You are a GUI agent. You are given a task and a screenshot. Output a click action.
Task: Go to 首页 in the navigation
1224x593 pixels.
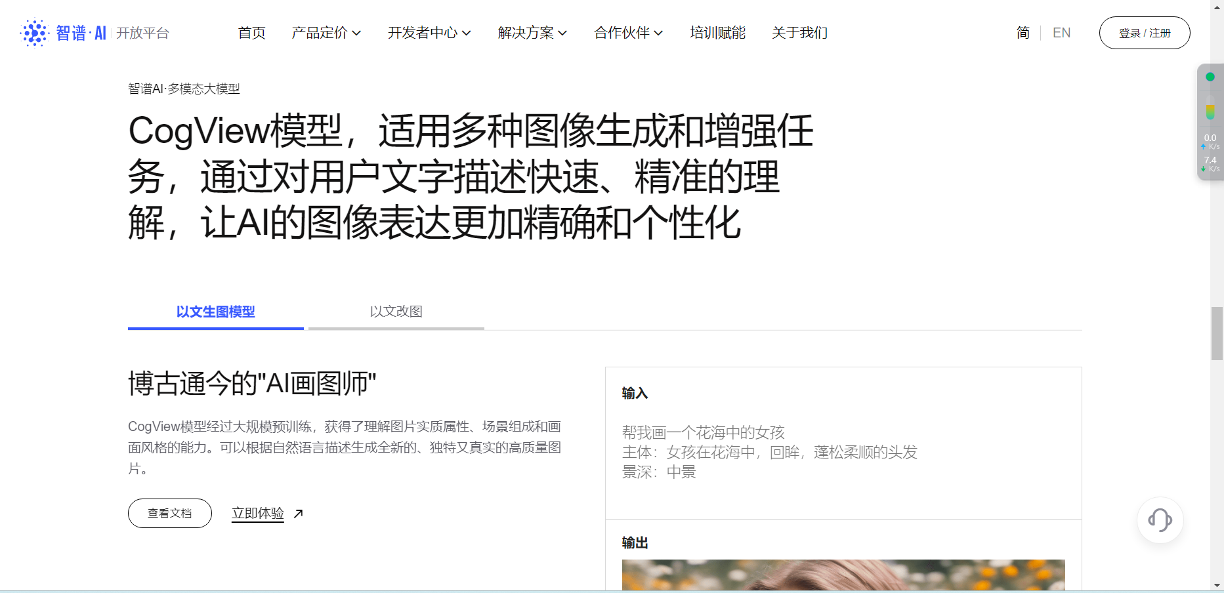pyautogui.click(x=252, y=33)
